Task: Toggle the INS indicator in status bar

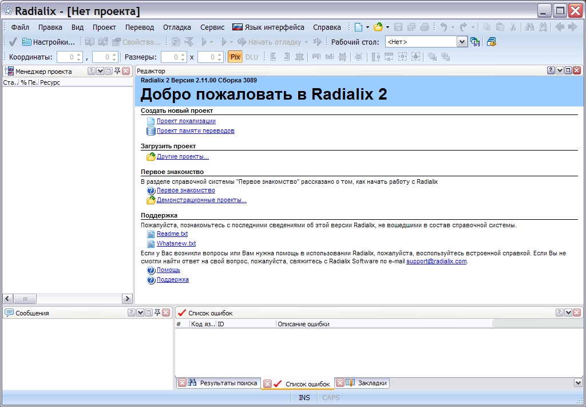Action: (x=304, y=398)
